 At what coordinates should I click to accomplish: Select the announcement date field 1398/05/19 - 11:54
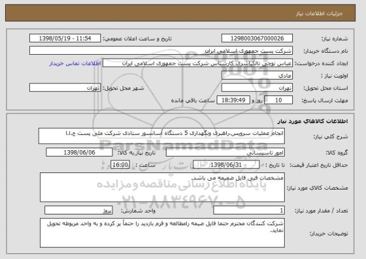(65, 38)
